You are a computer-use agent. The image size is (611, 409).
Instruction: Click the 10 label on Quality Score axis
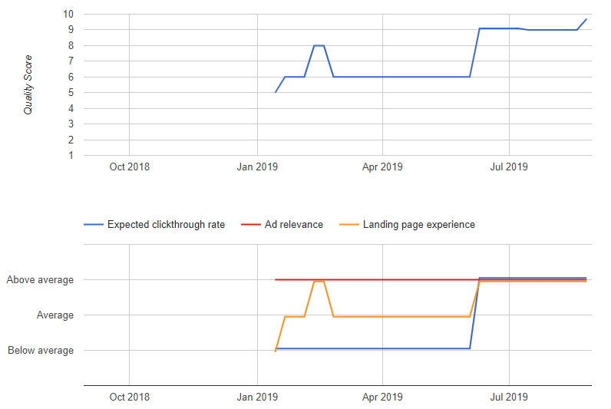tap(68, 14)
